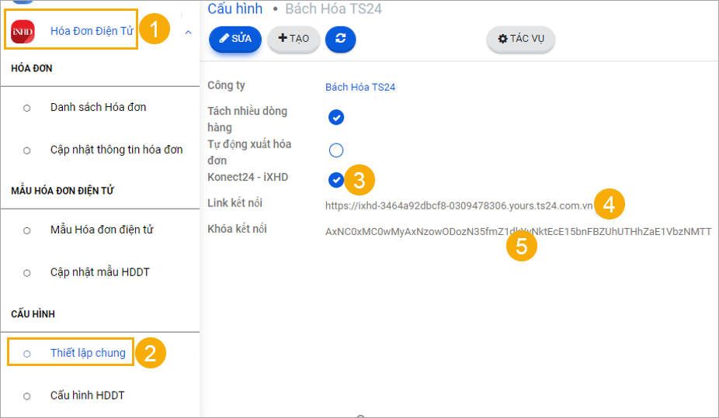Click the CẤU HÌNH section header
Image resolution: width=719 pixels, height=418 pixels.
click(33, 314)
